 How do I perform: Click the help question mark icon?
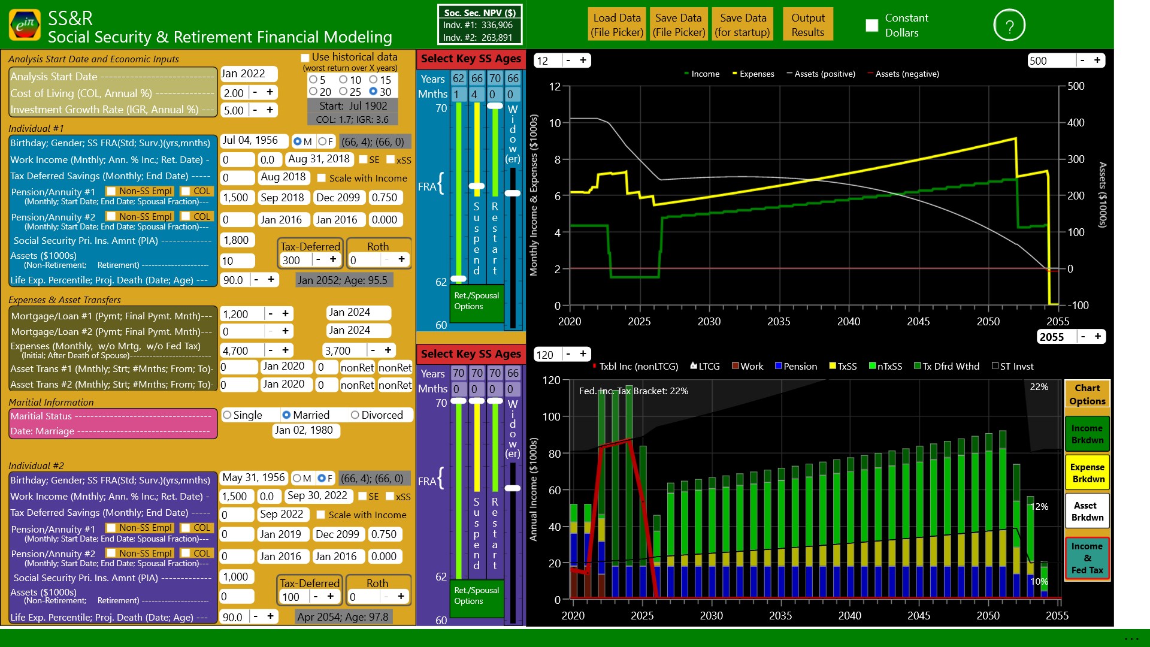pos(1009,26)
